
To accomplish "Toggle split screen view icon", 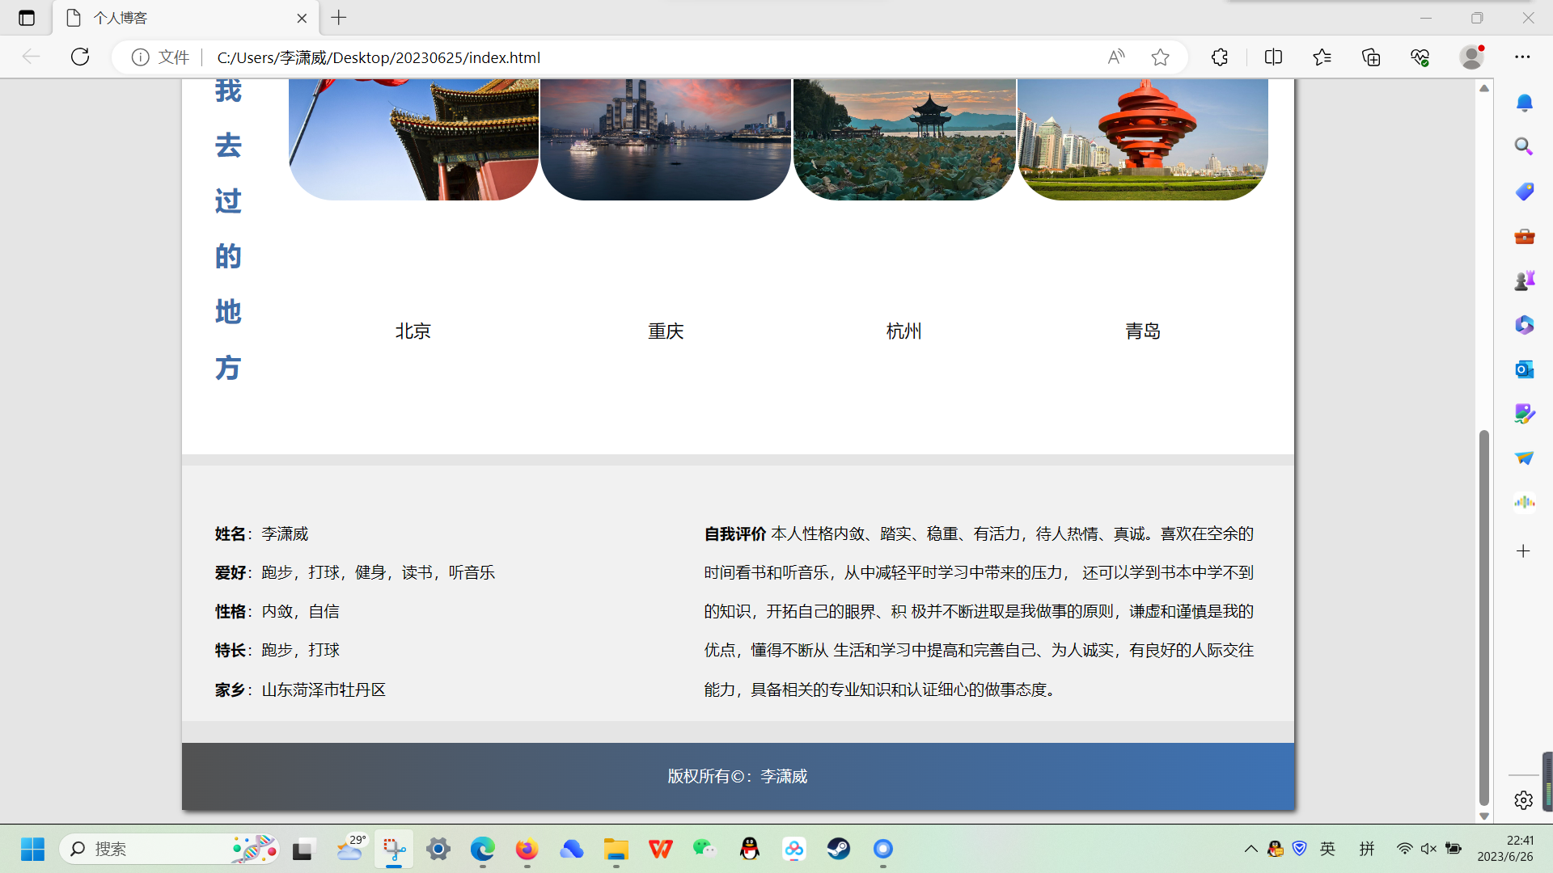I will 1273,57.
